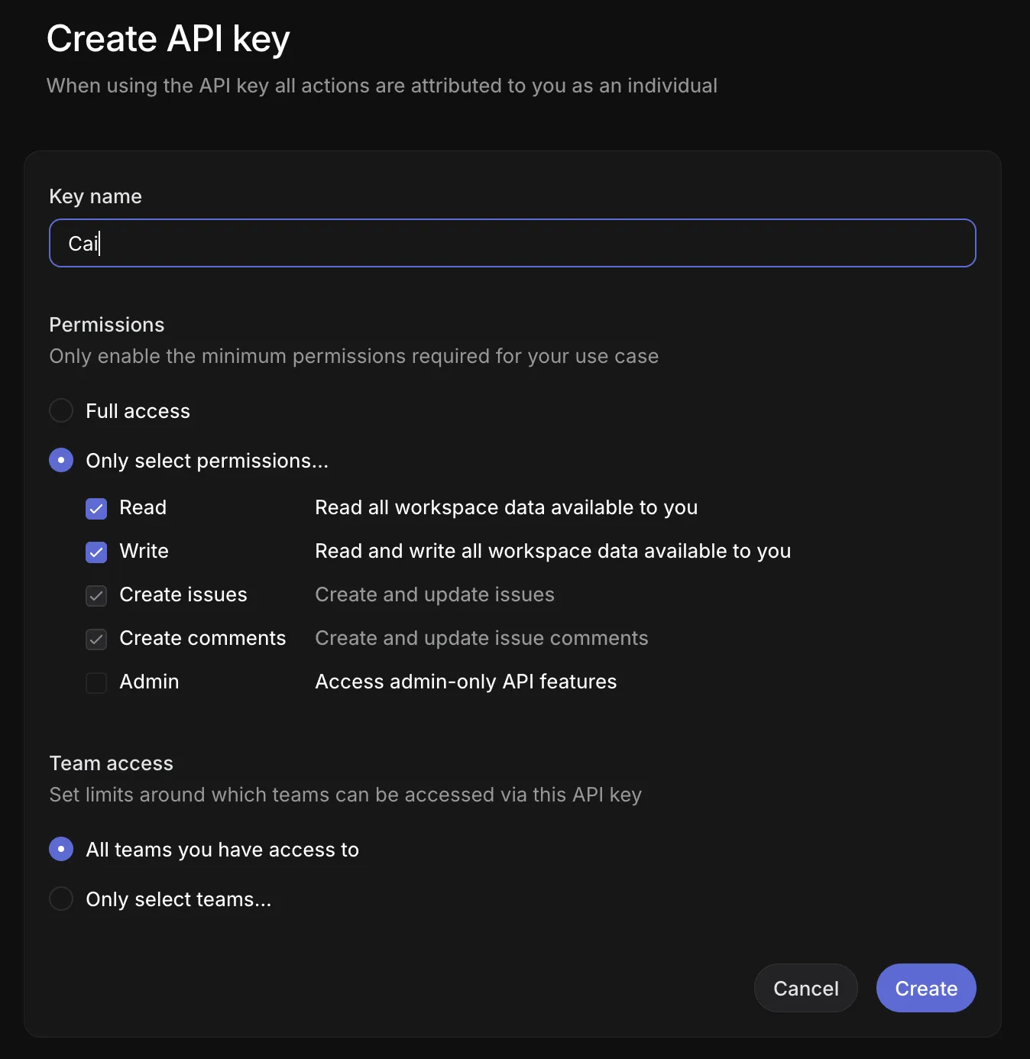This screenshot has height=1059, width=1030.
Task: Focus the Key name input field
Action: 512,243
